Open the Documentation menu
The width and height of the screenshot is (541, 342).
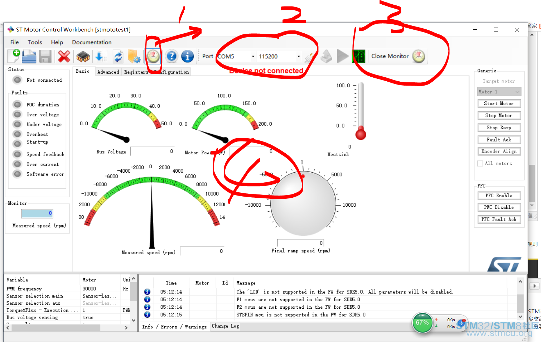tap(92, 42)
